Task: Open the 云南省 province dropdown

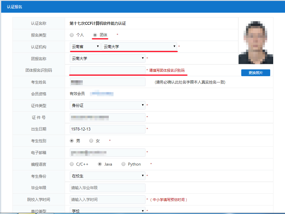Action: tap(85, 47)
